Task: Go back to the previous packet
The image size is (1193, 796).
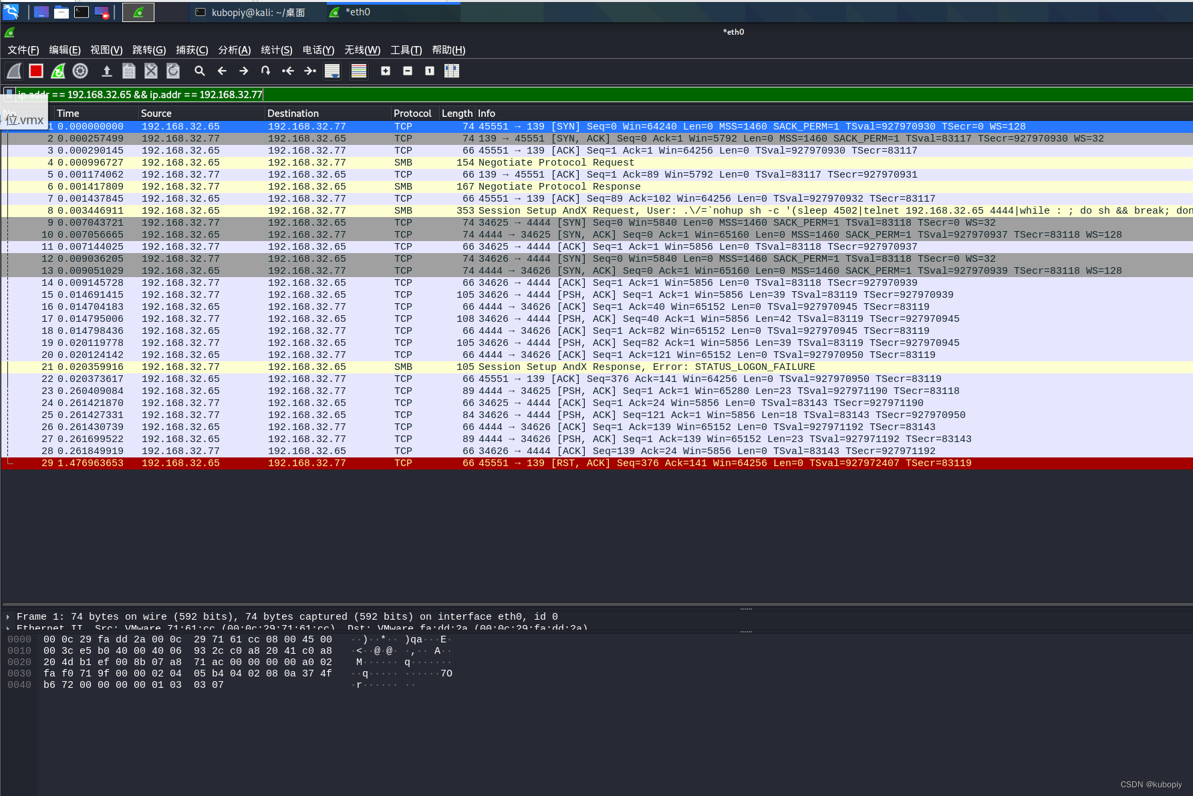Action: click(222, 71)
